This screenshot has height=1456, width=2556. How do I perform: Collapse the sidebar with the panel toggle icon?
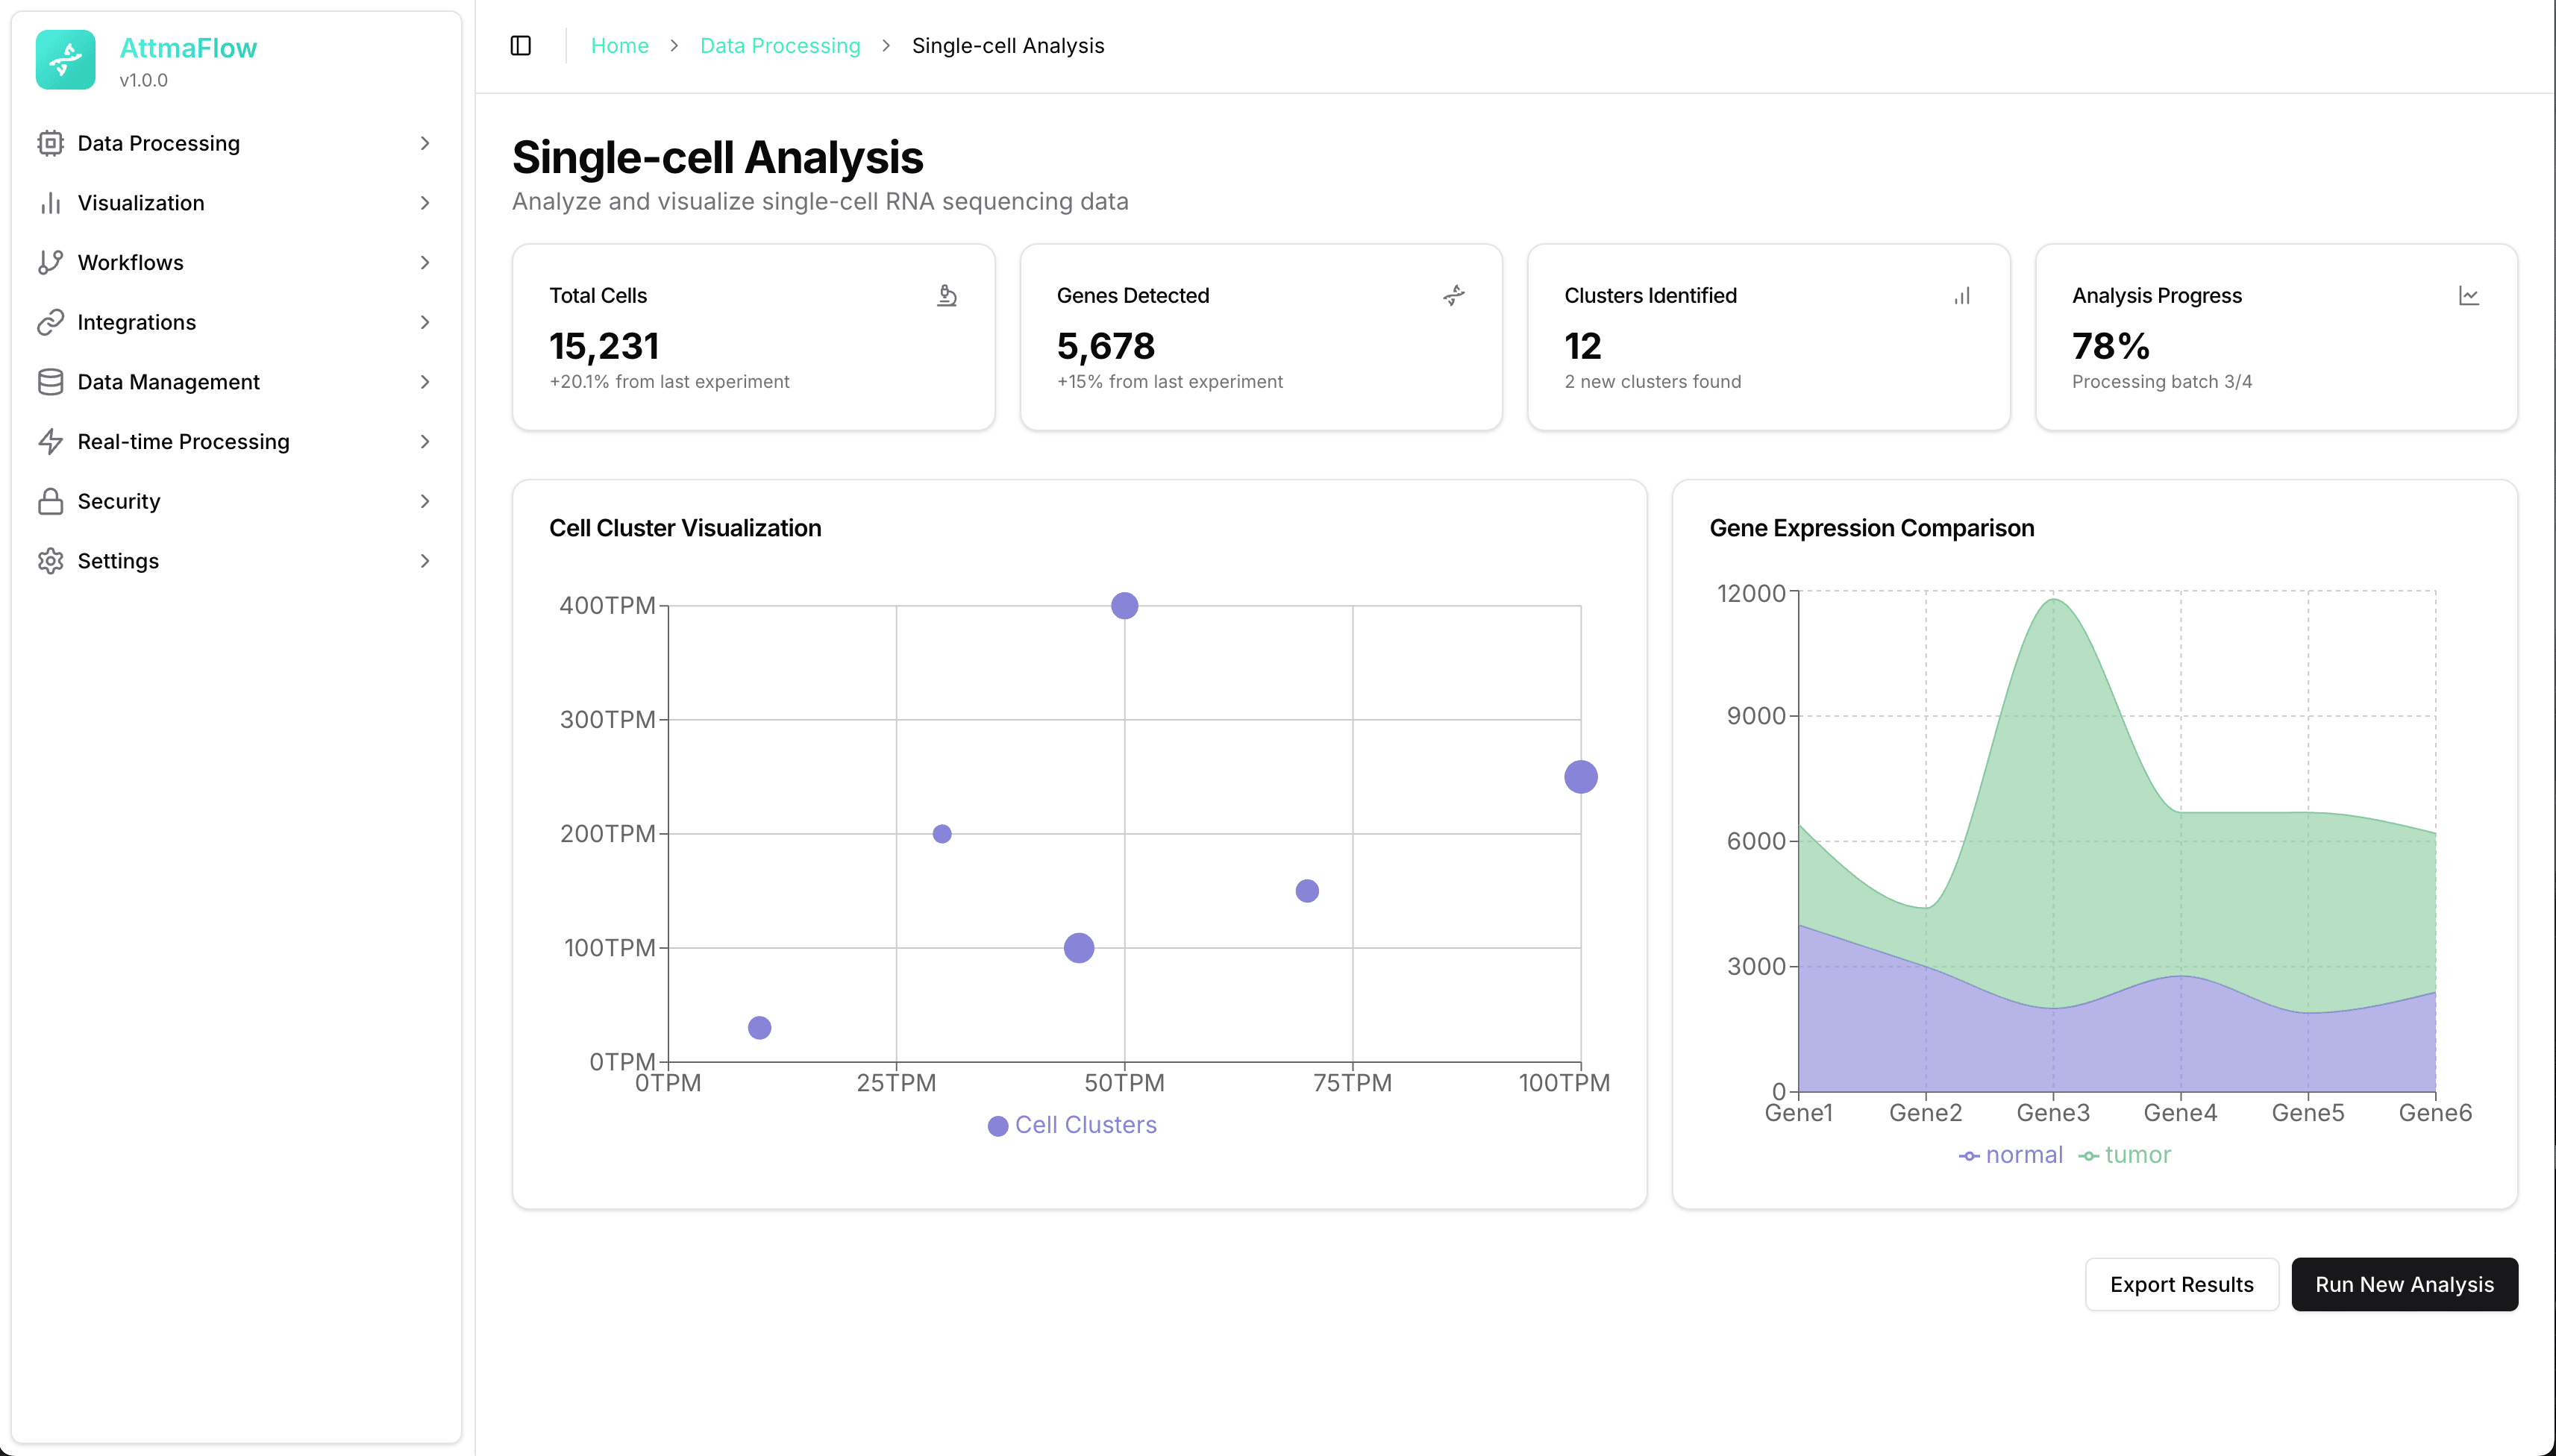(x=521, y=45)
